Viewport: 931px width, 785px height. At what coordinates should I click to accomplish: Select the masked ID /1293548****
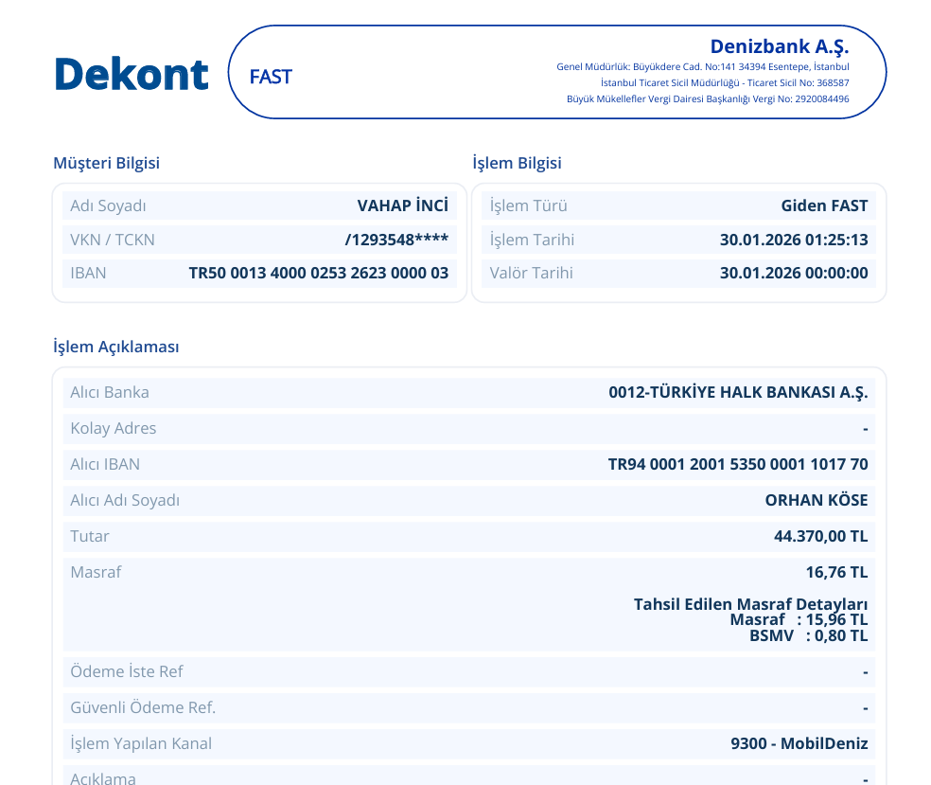396,240
